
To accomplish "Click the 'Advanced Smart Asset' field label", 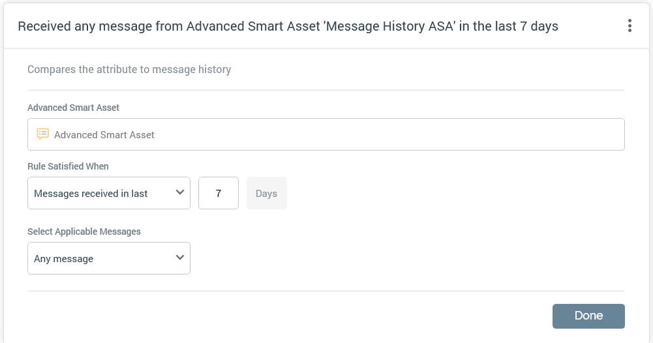I will click(73, 108).
